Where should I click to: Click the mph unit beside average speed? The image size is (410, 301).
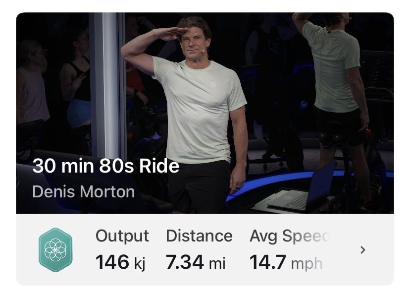click(x=307, y=264)
